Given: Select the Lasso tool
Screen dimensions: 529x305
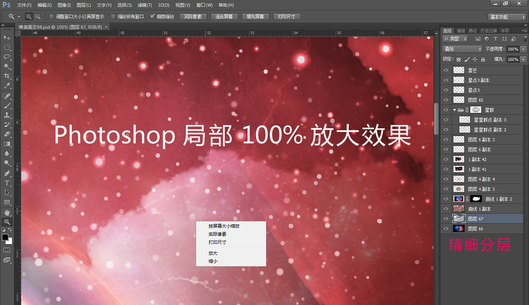Looking at the screenshot, I should pyautogui.click(x=7, y=57).
